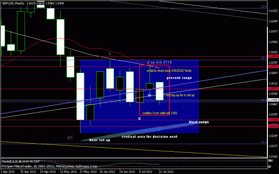Click the red 1.5577 price tag
279x174 pixels.
(x=273, y=89)
